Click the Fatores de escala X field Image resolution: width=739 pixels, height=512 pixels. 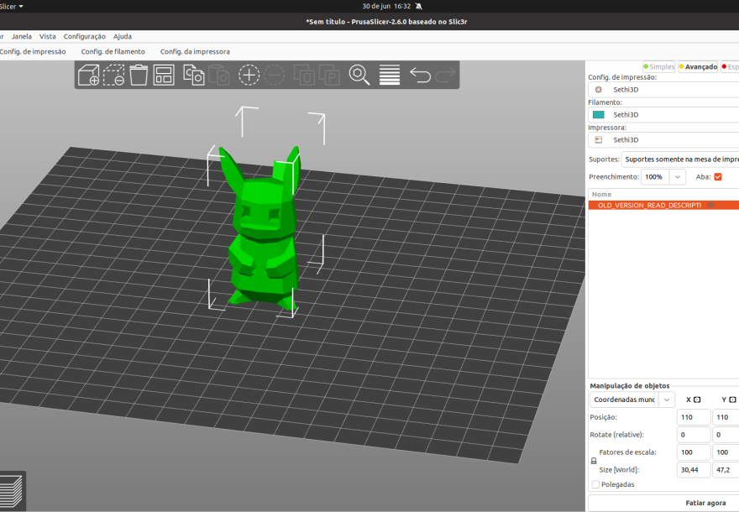pos(694,452)
